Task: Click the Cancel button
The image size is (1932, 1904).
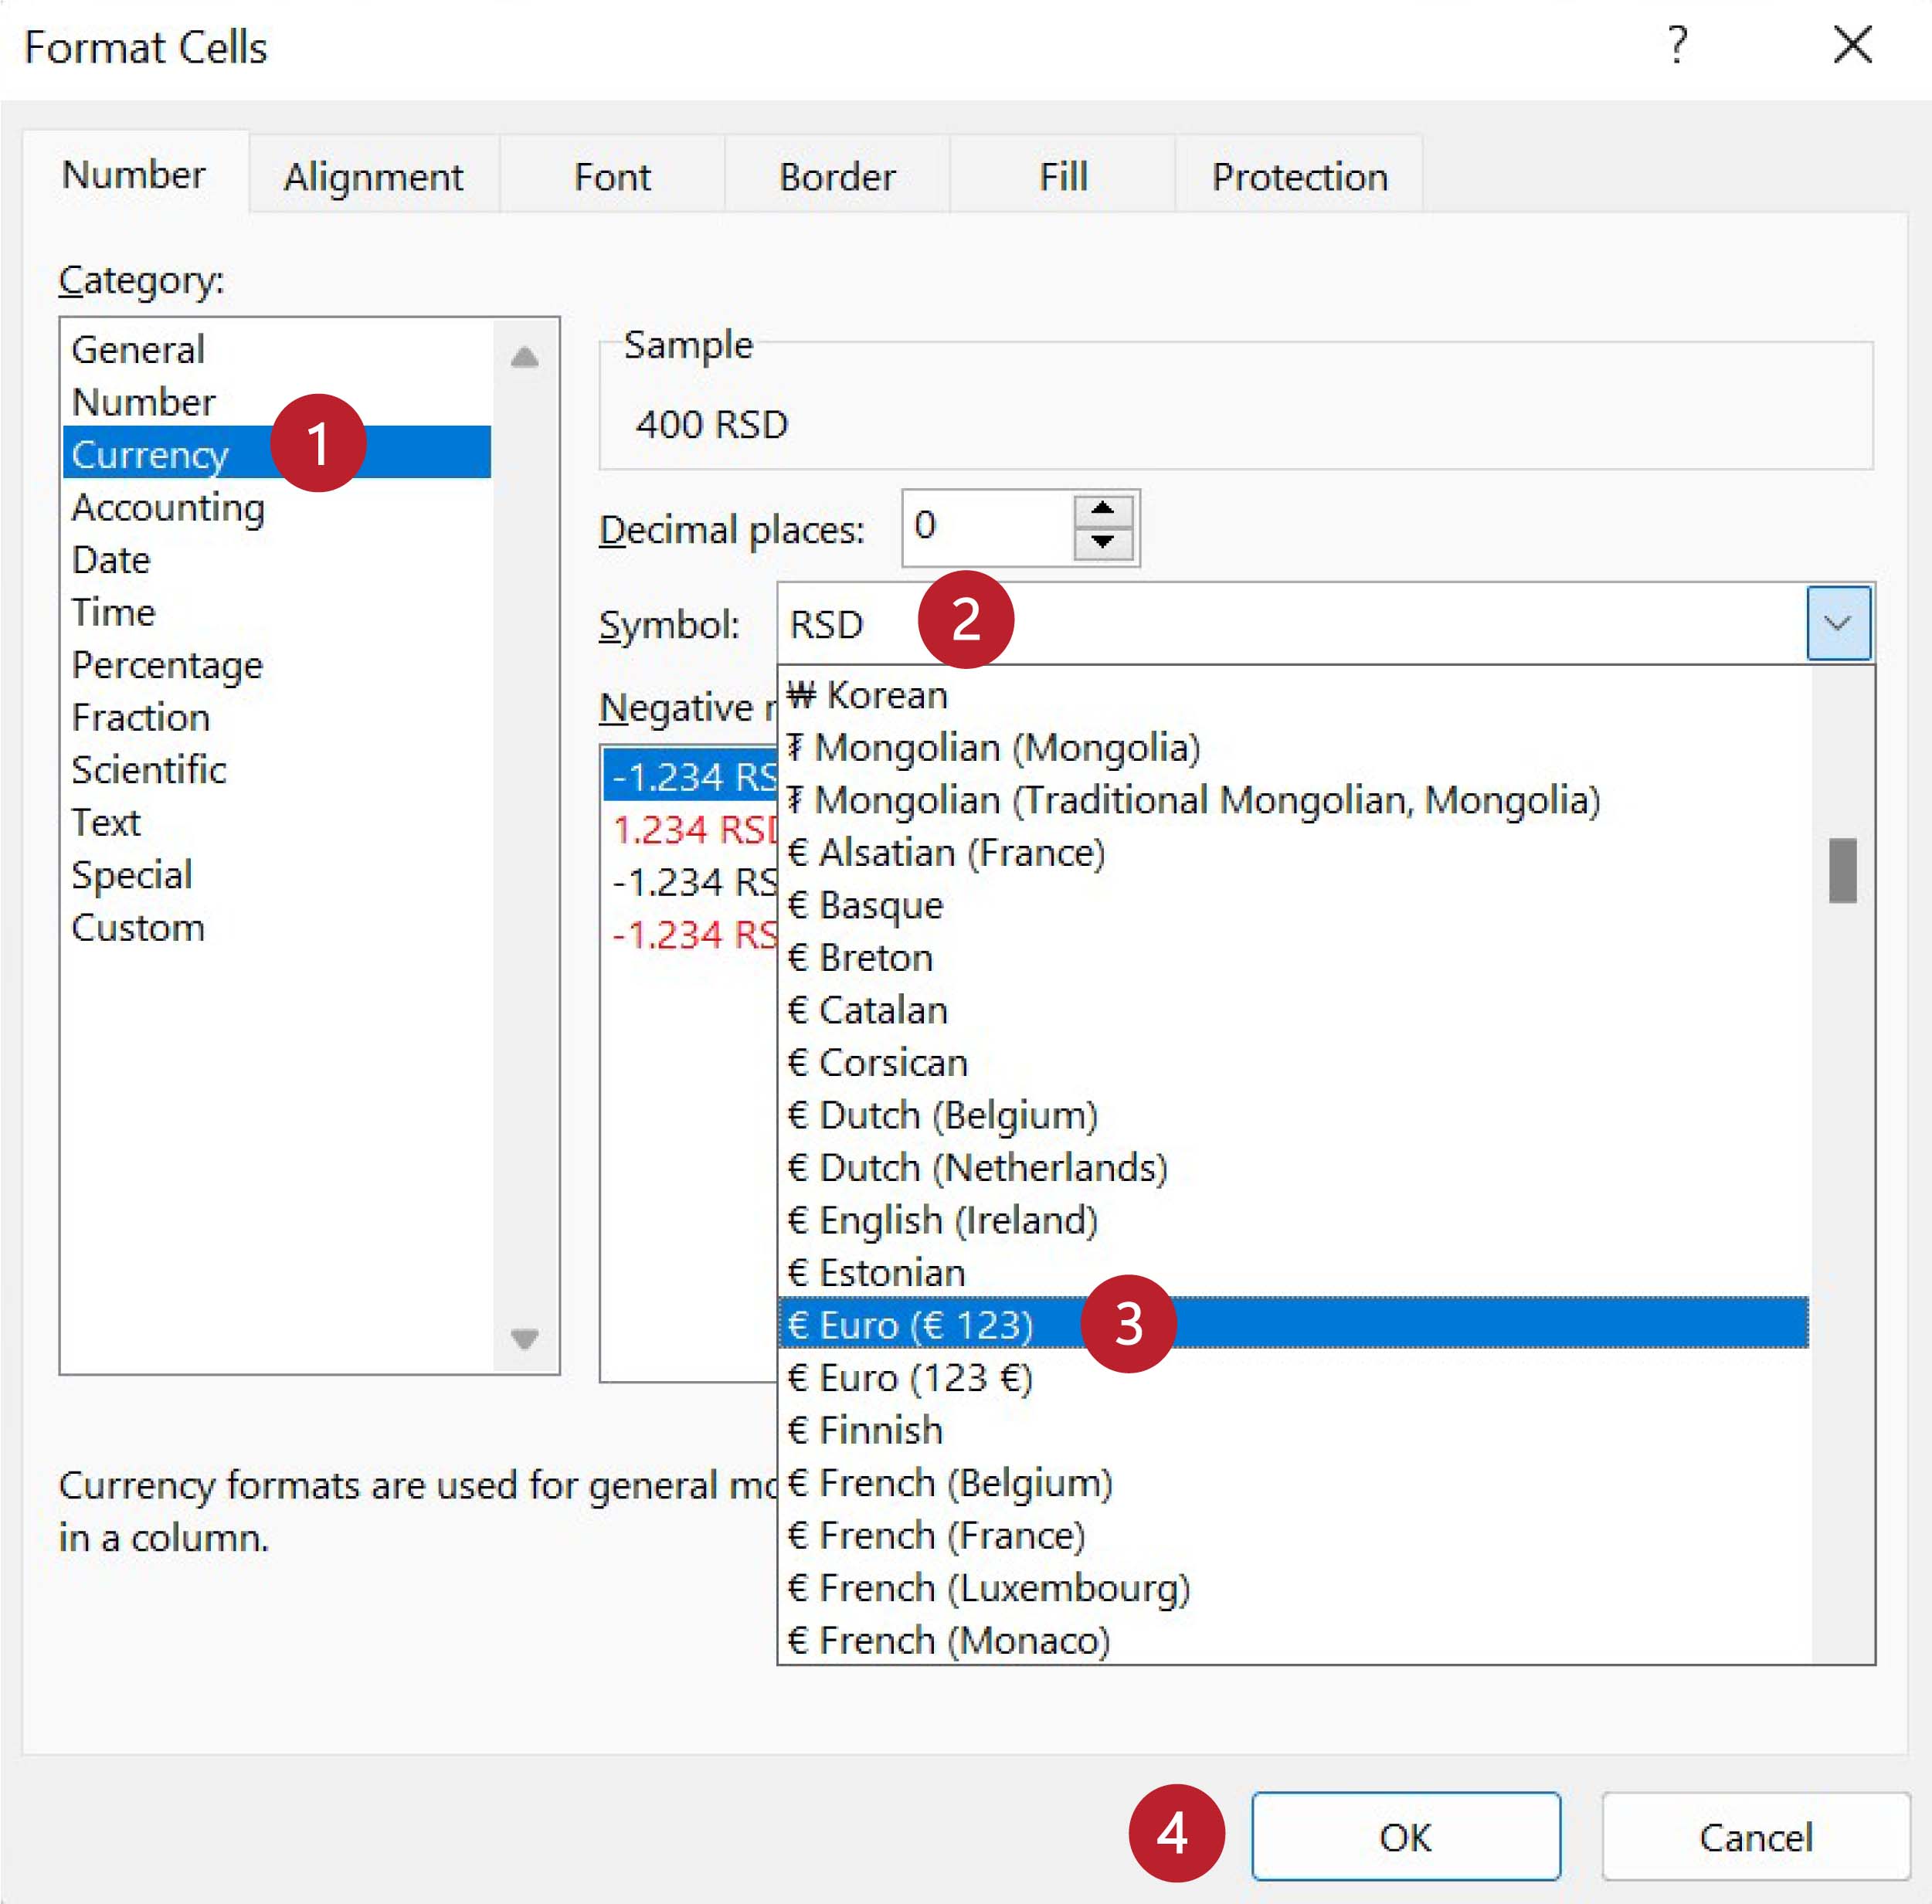Action: coord(1754,1837)
